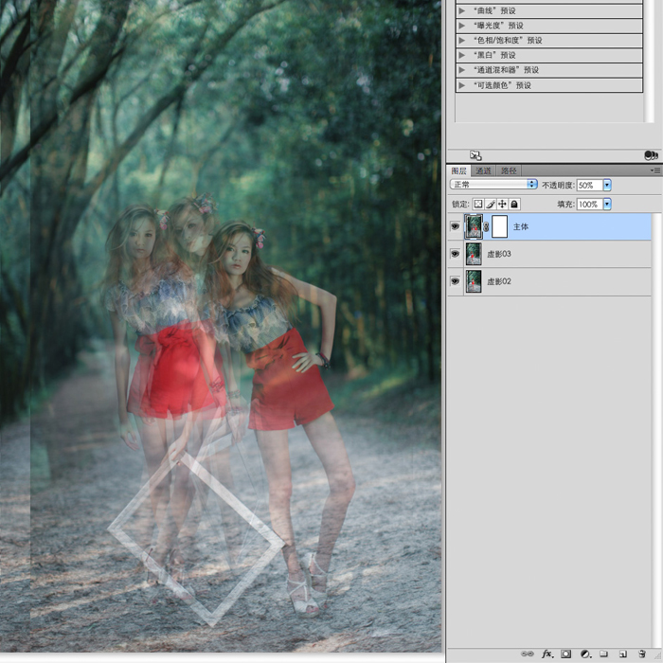
Task: Open the 正常 blend mode dropdown
Action: [x=493, y=185]
